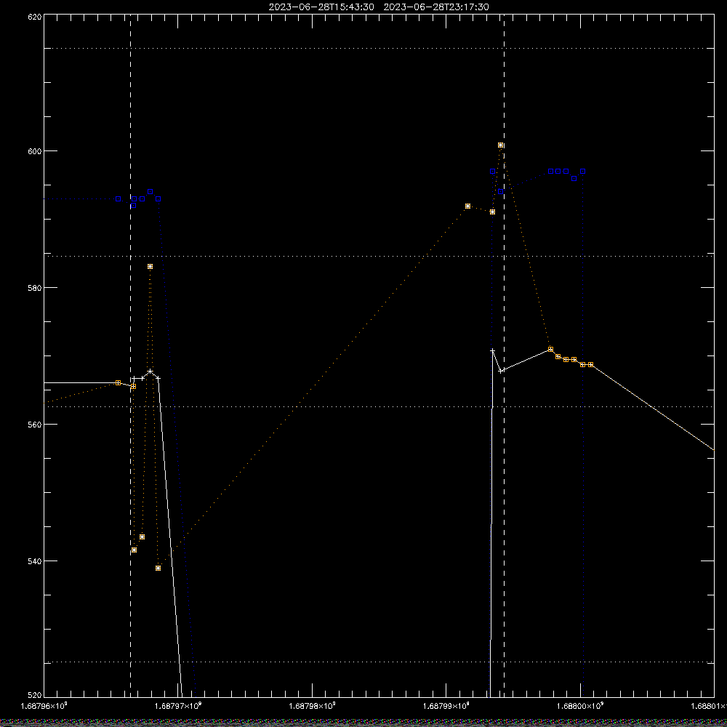727x727 pixels.
Task: Click the x-axis label 1.68797×10⁹
Action: (x=179, y=706)
